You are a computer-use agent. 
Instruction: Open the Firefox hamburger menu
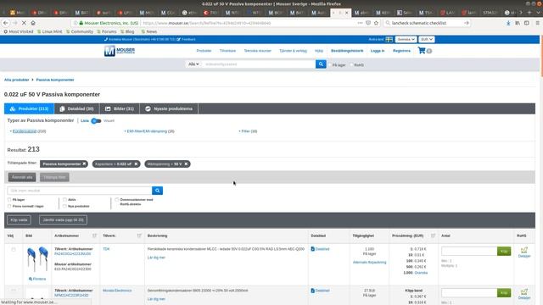537,23
